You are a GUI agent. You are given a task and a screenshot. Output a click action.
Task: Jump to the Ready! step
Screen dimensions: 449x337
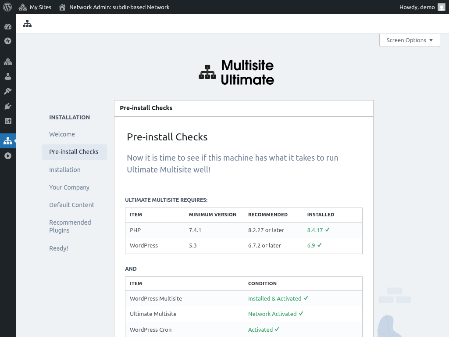pyautogui.click(x=58, y=248)
